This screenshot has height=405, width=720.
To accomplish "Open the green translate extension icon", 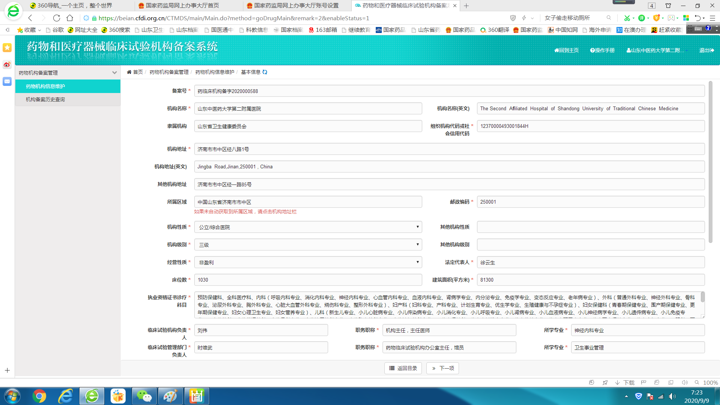I will 642,18.
